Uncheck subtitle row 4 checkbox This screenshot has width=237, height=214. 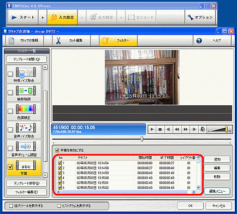(x=60, y=177)
